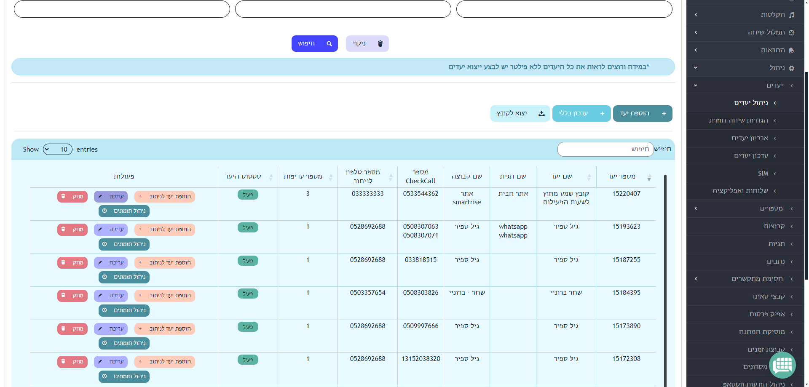
Task: Click פעיל status badge of row 15184395
Action: tap(248, 294)
